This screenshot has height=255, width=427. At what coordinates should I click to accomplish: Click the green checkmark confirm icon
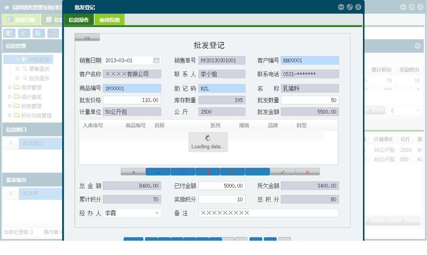(x=282, y=171)
